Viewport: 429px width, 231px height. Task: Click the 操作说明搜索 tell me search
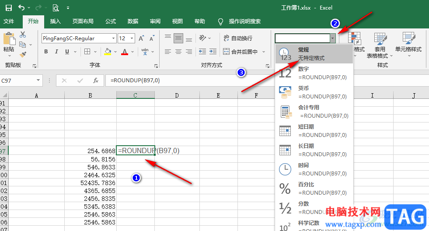(x=244, y=21)
